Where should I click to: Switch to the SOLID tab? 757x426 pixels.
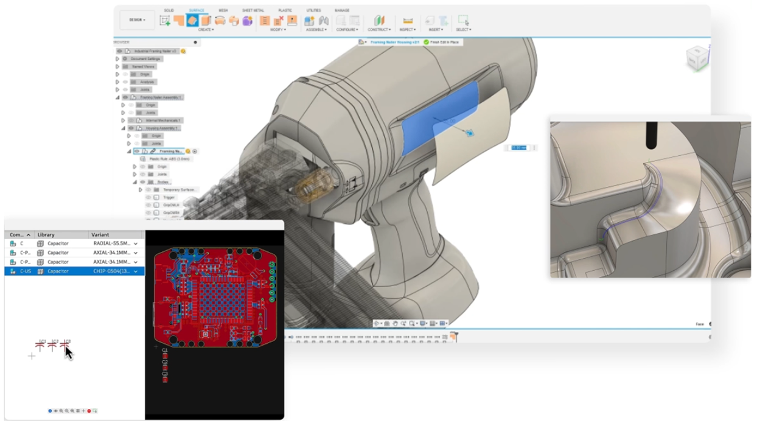(x=169, y=10)
